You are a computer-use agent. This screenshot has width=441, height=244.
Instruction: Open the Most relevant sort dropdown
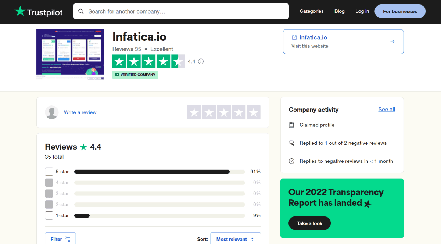tap(236, 239)
